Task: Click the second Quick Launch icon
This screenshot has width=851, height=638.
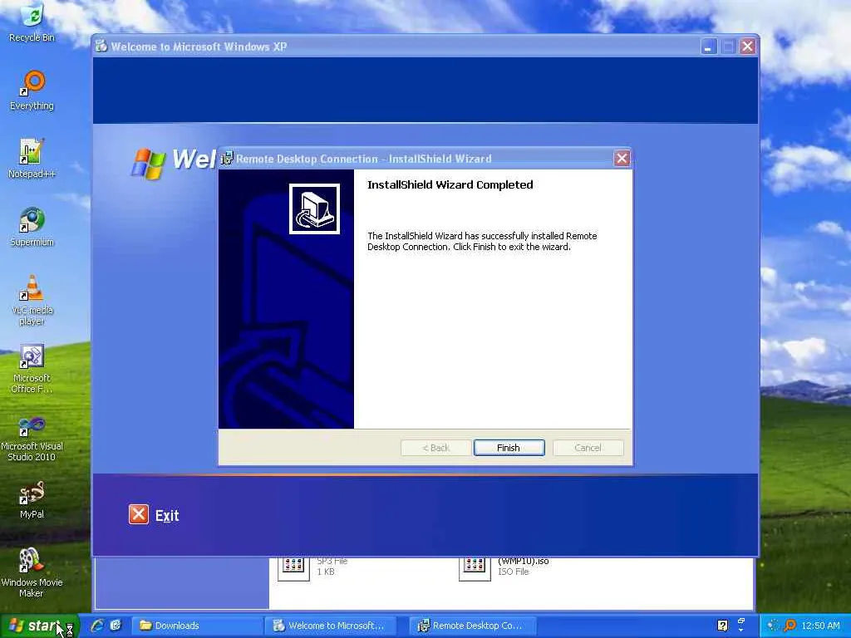Action: [x=116, y=626]
